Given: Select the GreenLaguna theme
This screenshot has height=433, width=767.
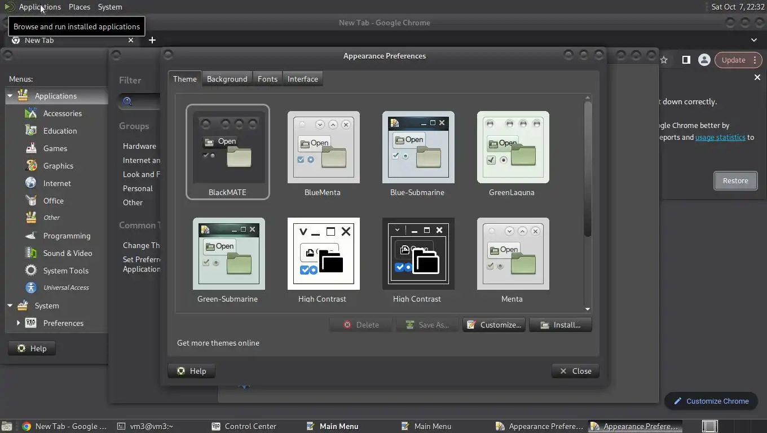Looking at the screenshot, I should click(x=512, y=152).
